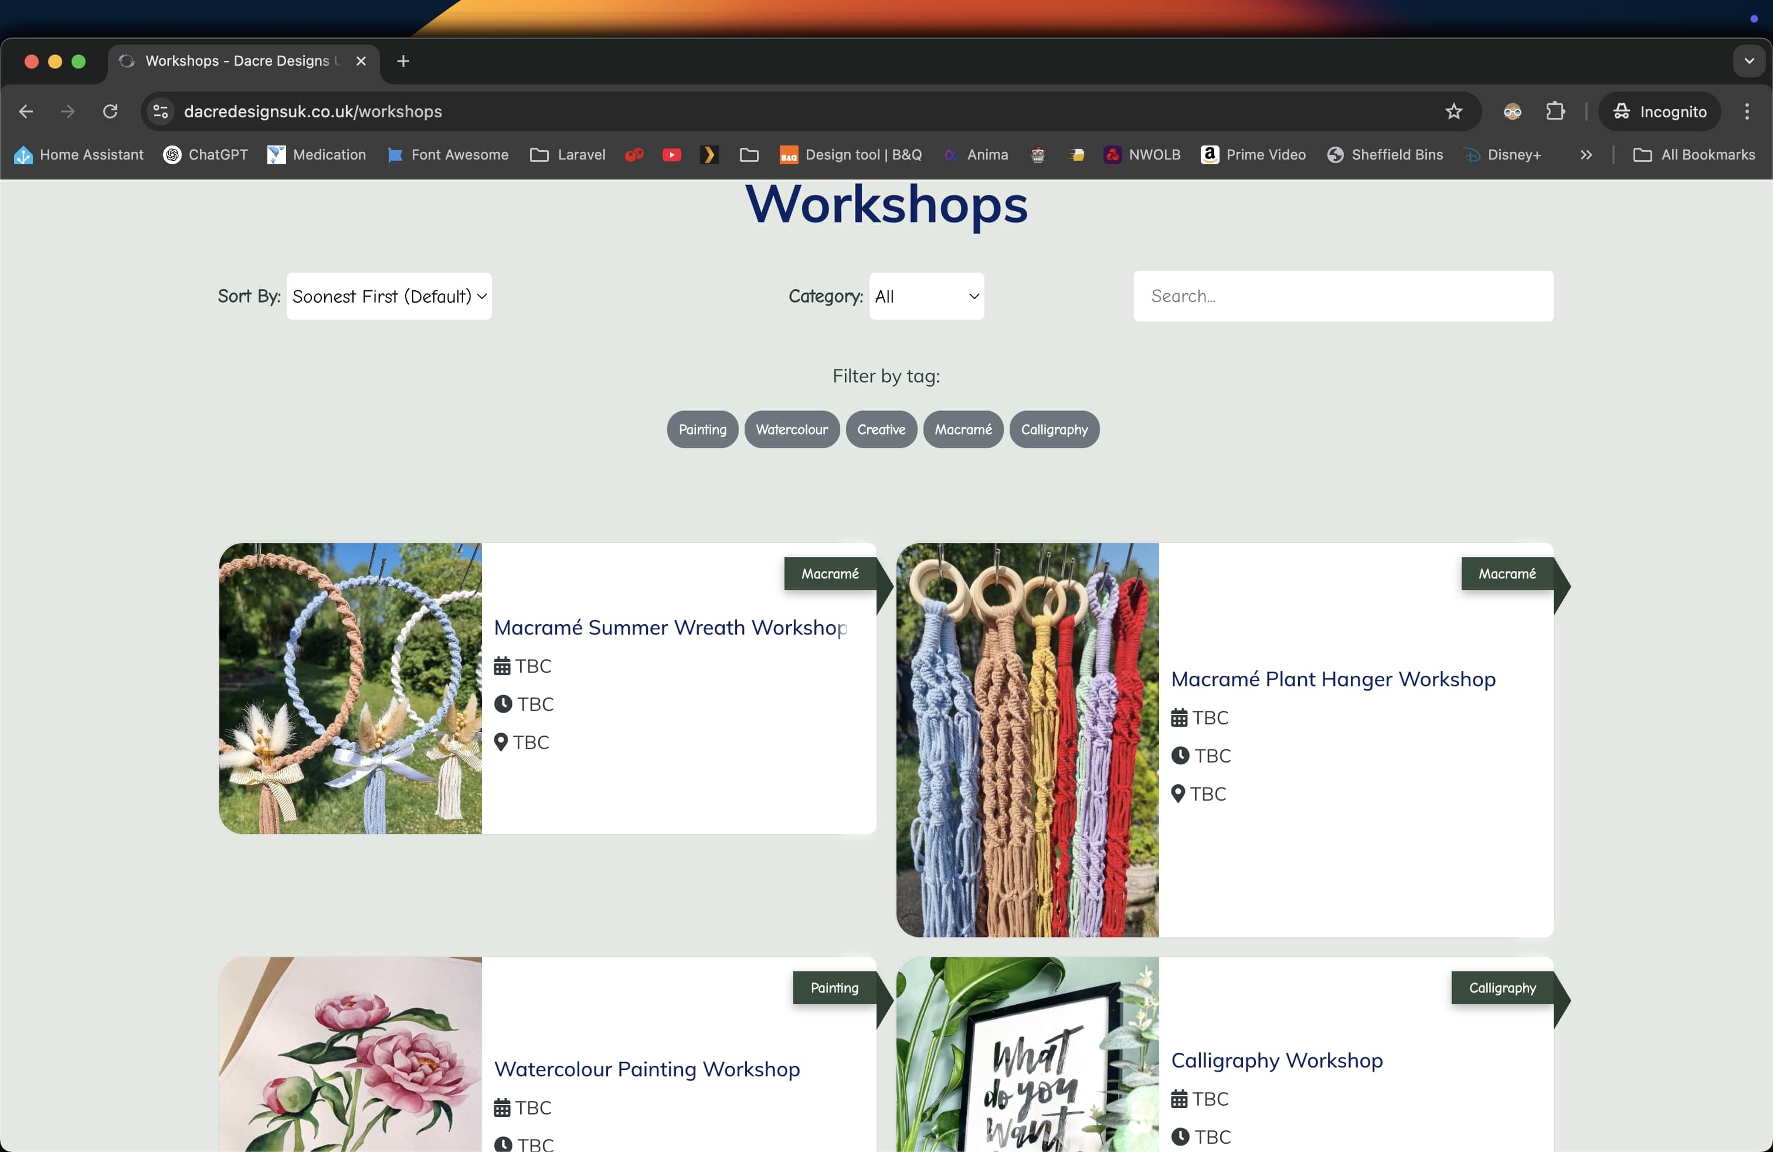Viewport: 1773px width, 1152px height.
Task: Go back with the browser arrow
Action: (26, 112)
